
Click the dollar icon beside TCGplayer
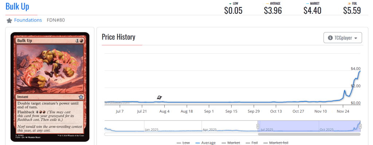click(330, 38)
